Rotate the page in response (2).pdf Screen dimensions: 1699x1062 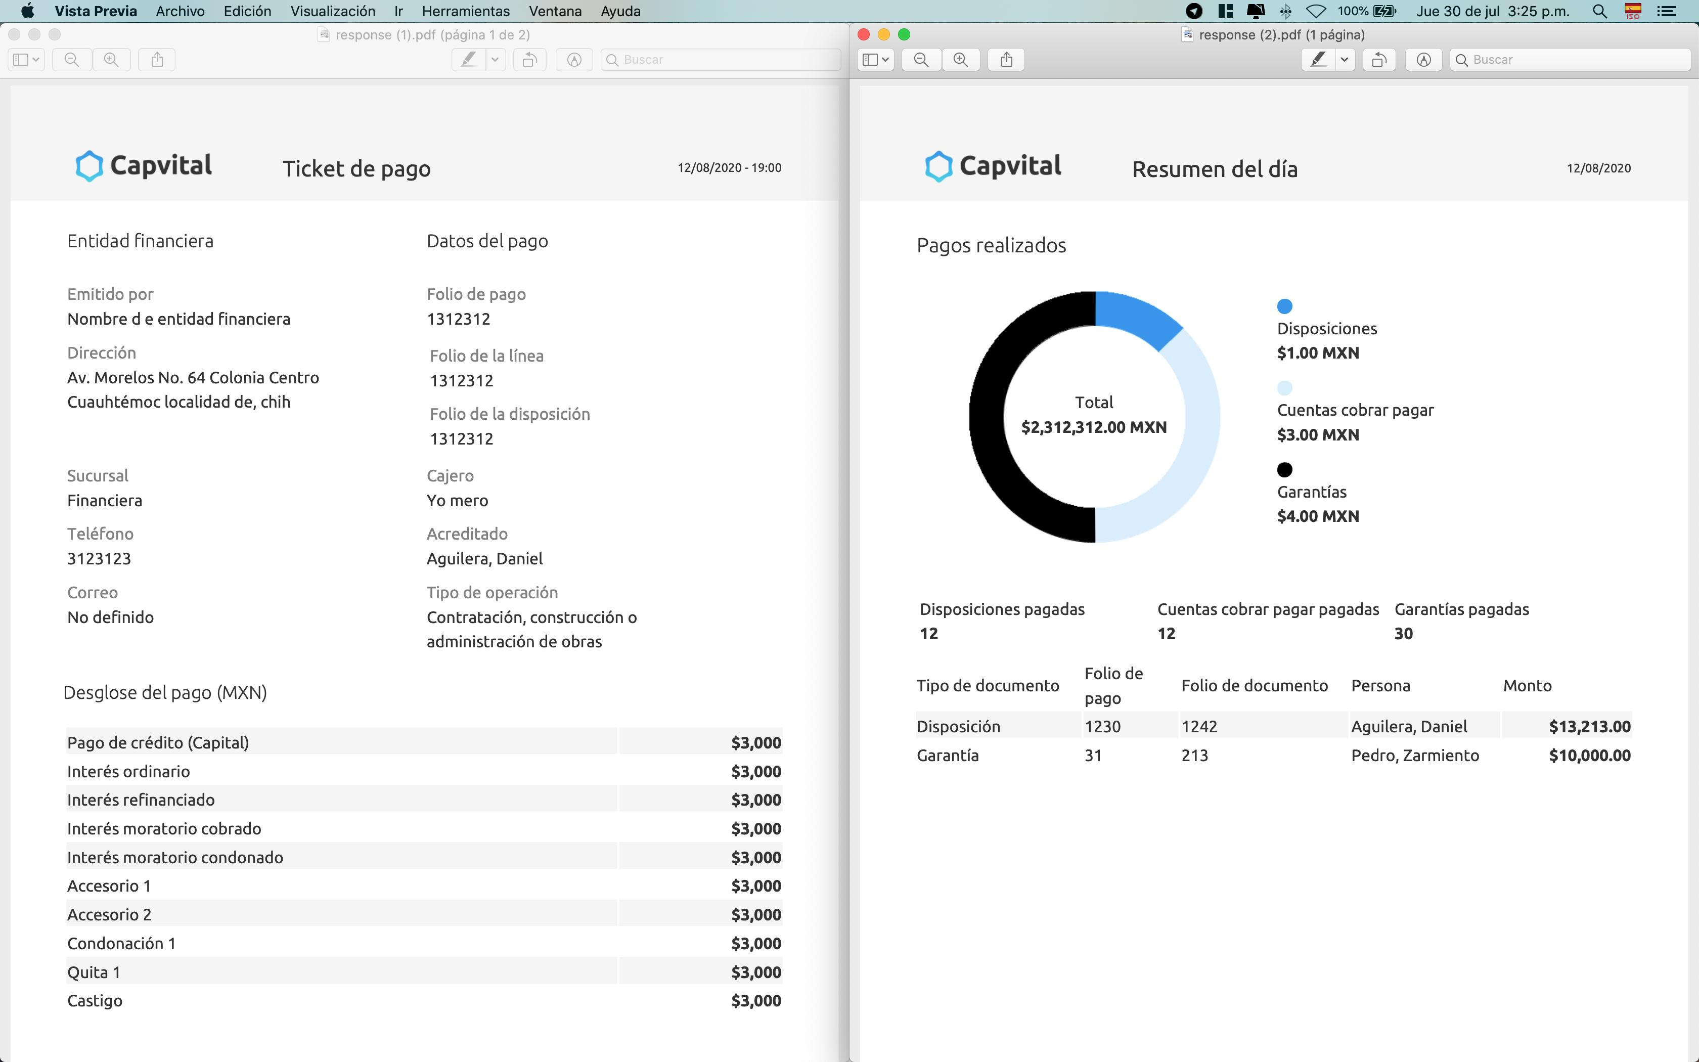pos(1379,60)
